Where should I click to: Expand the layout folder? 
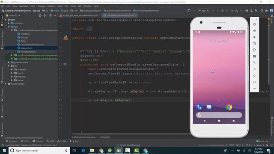click(12, 73)
